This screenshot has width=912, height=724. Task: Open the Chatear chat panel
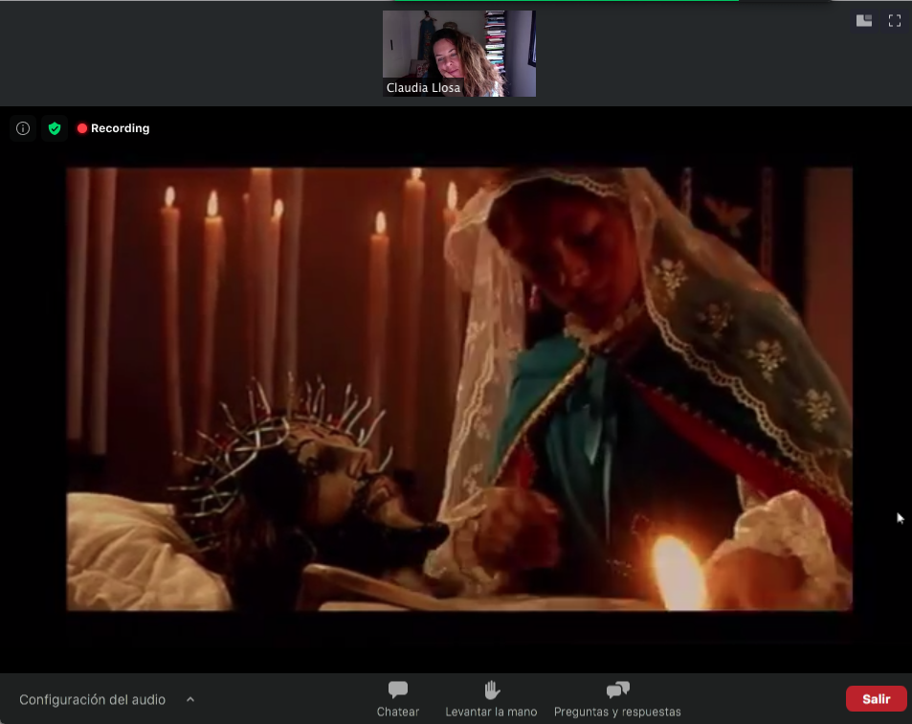point(398,699)
